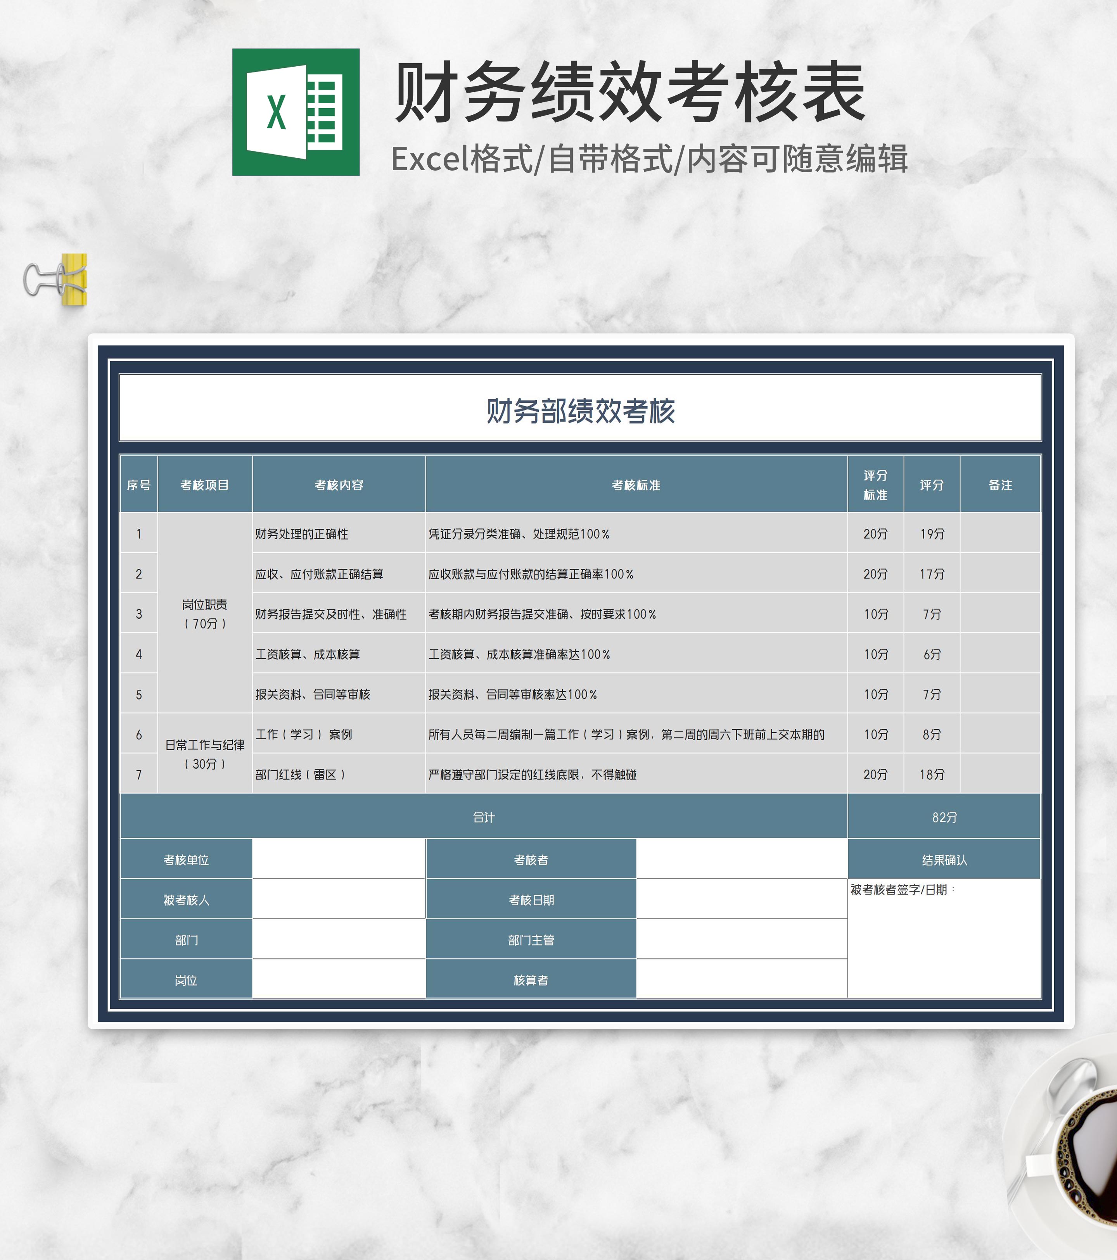Click the green Excel logo icon

tap(296, 112)
